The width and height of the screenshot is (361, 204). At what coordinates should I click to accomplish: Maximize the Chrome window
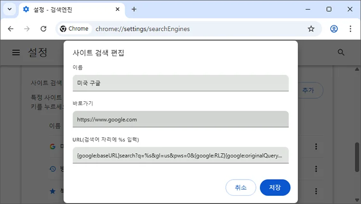329,9
